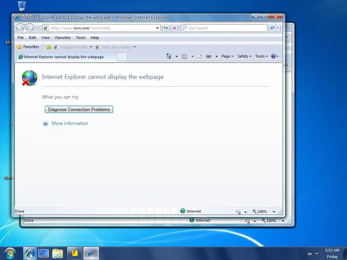This screenshot has width=347, height=260.
Task: Click zoom 100% in the background IE window
Action: tap(269, 221)
